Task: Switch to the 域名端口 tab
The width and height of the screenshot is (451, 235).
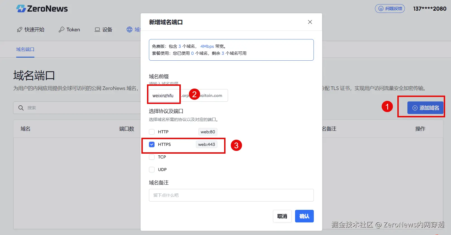Action: [x=25, y=49]
